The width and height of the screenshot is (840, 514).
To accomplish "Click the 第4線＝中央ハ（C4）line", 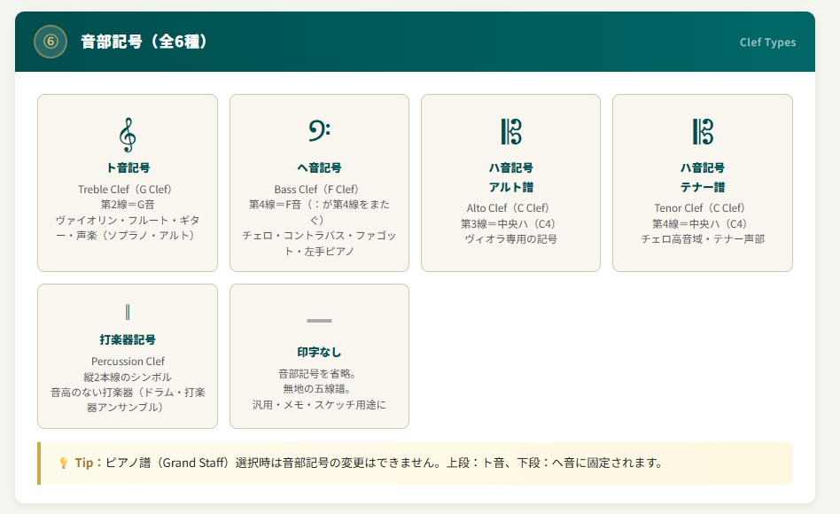I will 700,223.
